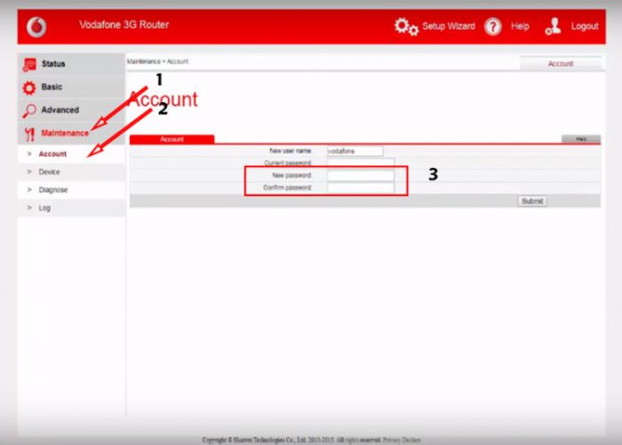Open the Setup Wizard link
This screenshot has width=622, height=445.
[448, 26]
